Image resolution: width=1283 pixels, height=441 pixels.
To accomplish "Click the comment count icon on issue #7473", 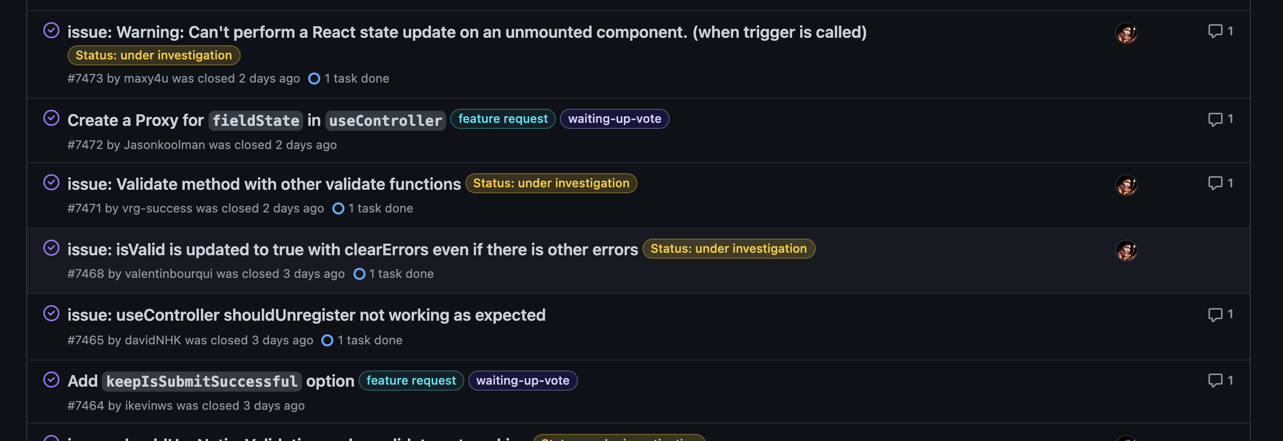I will pos(1216,31).
